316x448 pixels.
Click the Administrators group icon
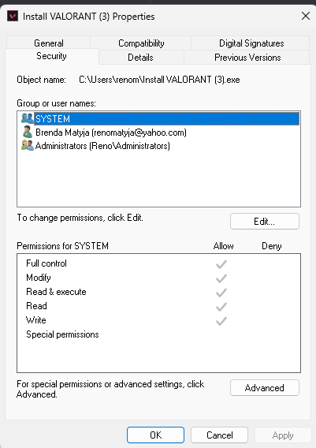pos(28,145)
